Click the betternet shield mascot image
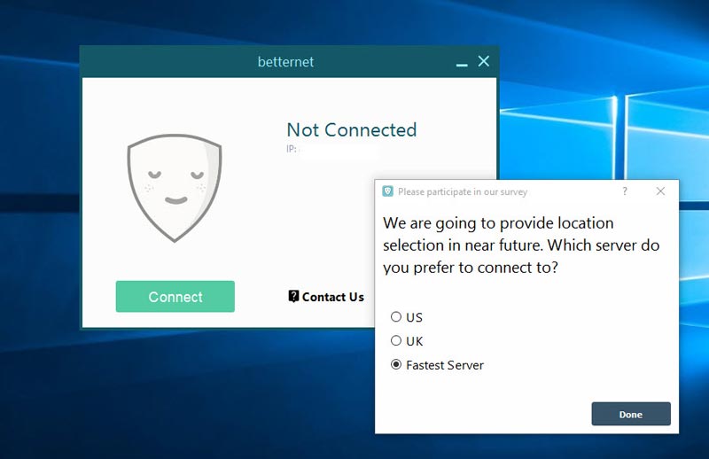 click(x=175, y=188)
